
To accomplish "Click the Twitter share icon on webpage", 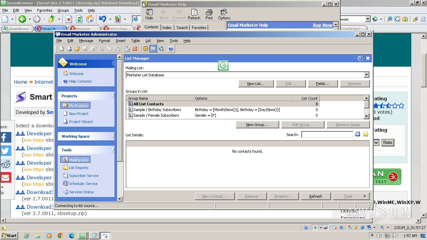I will [6, 151].
